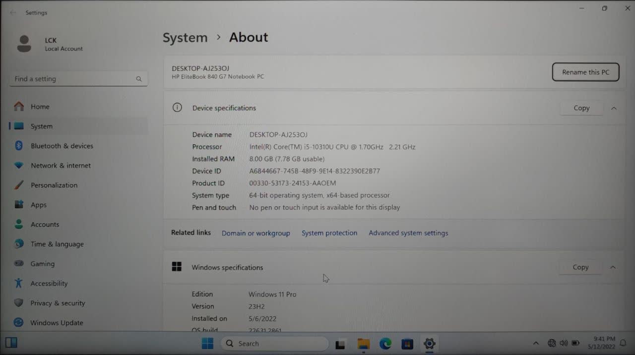The image size is (635, 355).
Task: Show hidden system tray icons
Action: point(536,344)
